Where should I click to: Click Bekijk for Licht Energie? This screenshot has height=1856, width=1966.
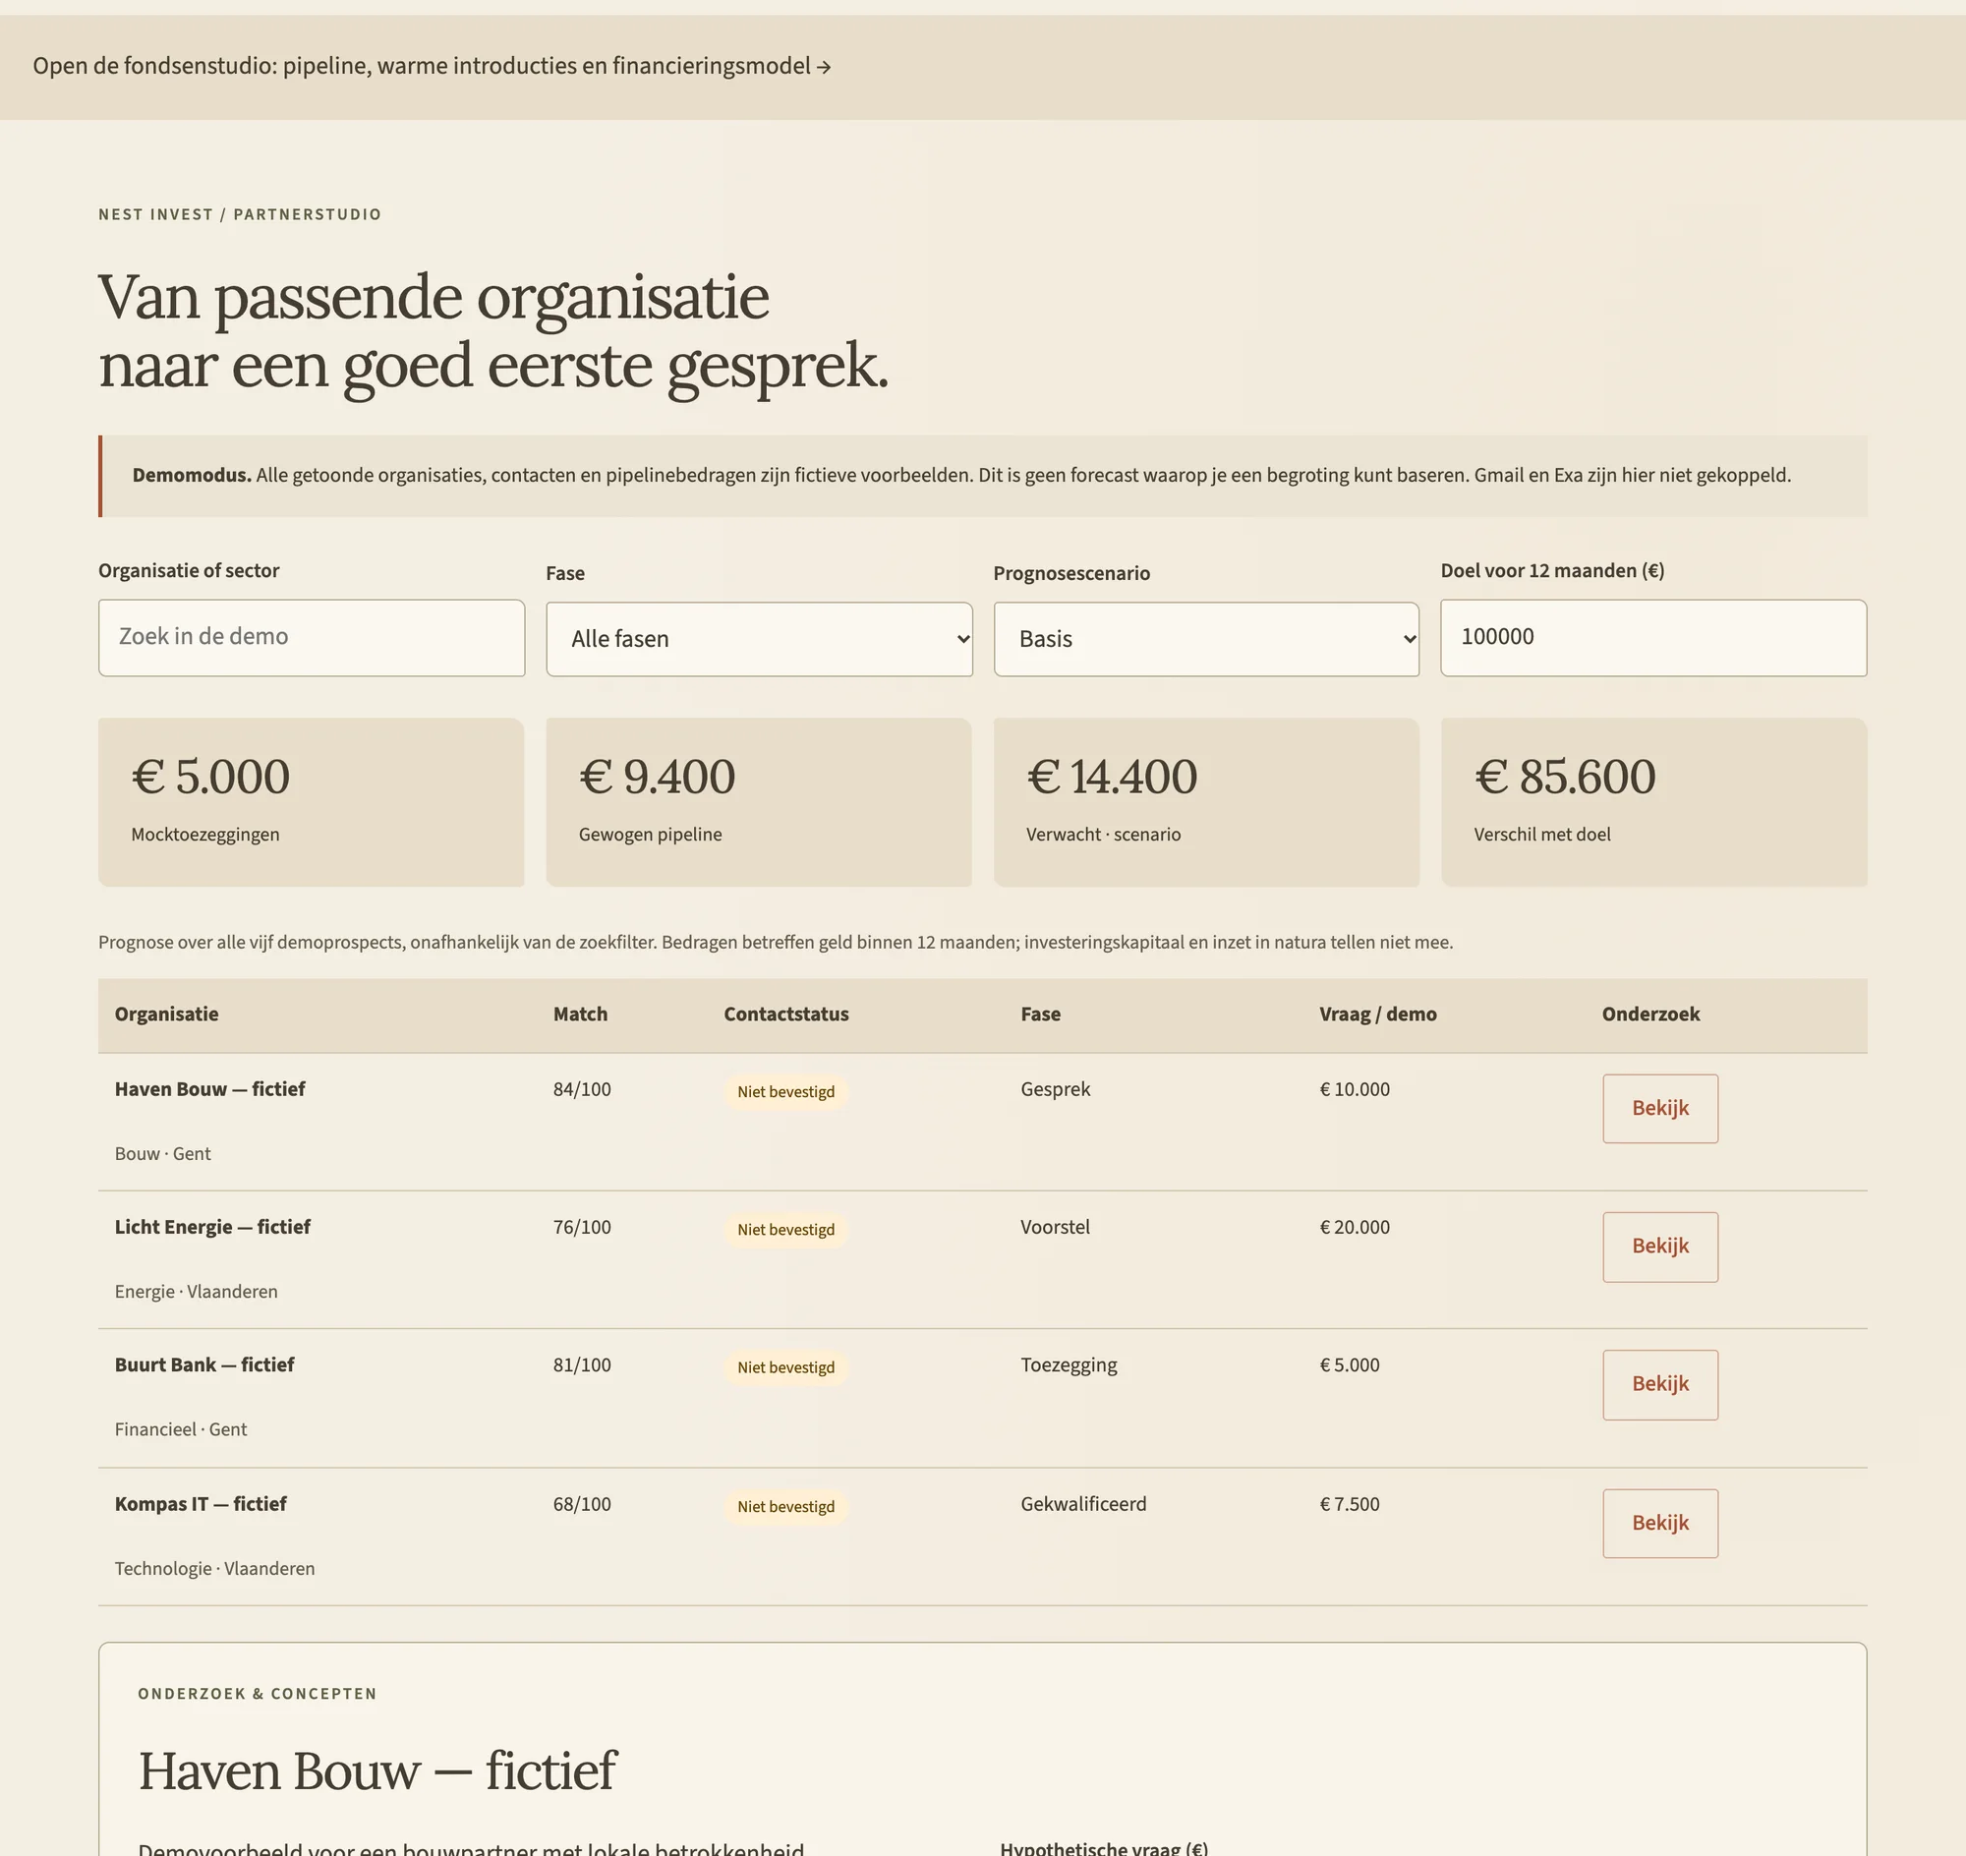(x=1660, y=1247)
